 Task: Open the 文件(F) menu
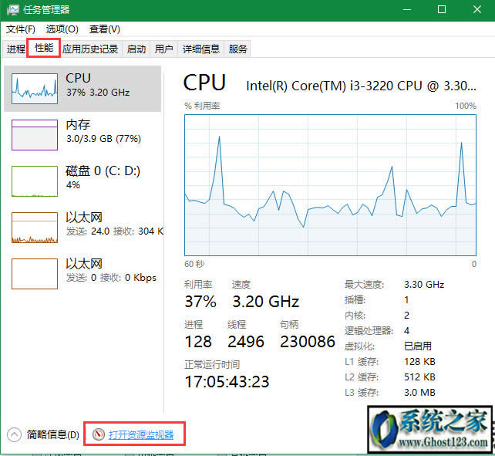tap(21, 29)
